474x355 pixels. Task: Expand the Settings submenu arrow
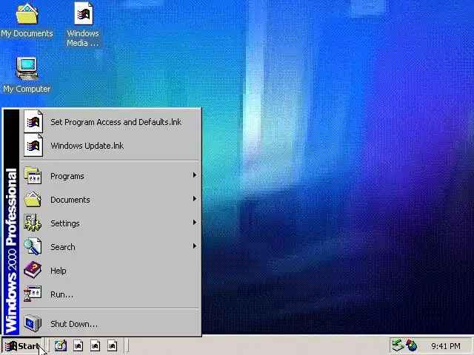[x=195, y=222]
